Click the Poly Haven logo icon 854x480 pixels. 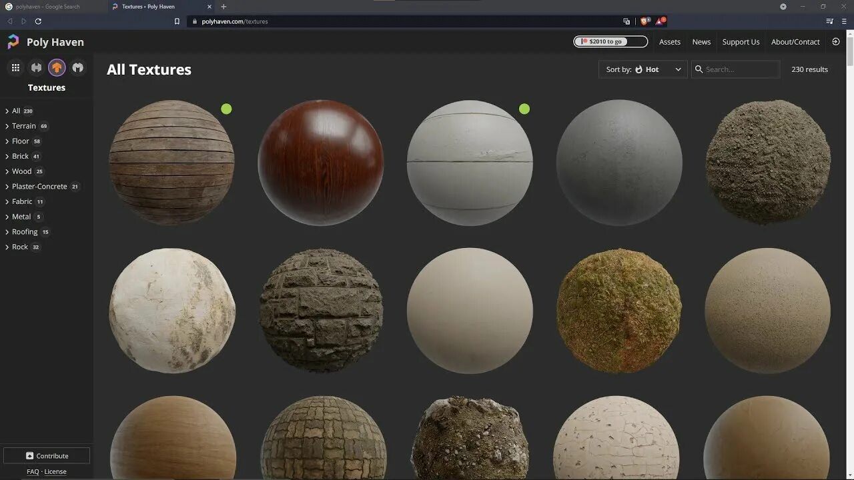[x=13, y=42]
